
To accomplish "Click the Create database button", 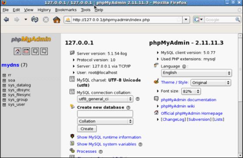I will click(x=87, y=129).
